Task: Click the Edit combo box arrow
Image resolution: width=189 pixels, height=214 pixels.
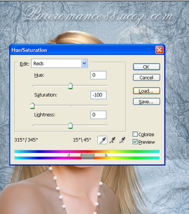Action: pyautogui.click(x=84, y=63)
